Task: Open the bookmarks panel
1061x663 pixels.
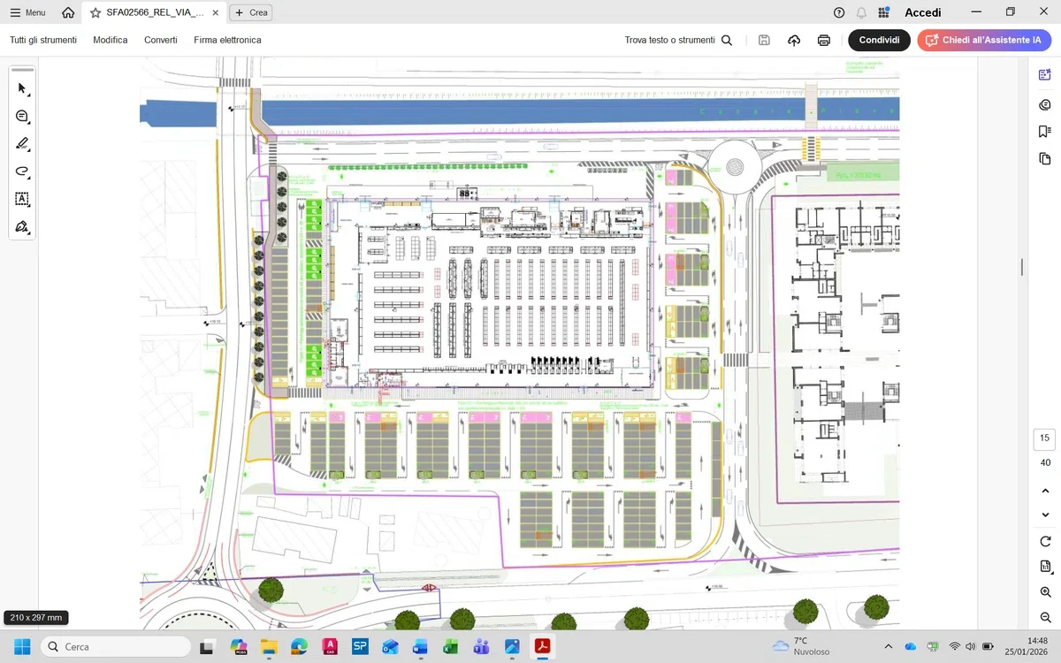Action: pos(1045,132)
